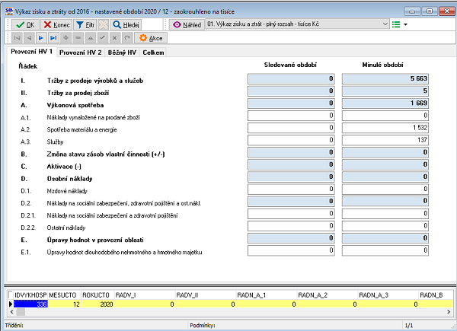Viewport: 457px width, 331px height.
Task: Click the green list view icon
Action: 395,24
